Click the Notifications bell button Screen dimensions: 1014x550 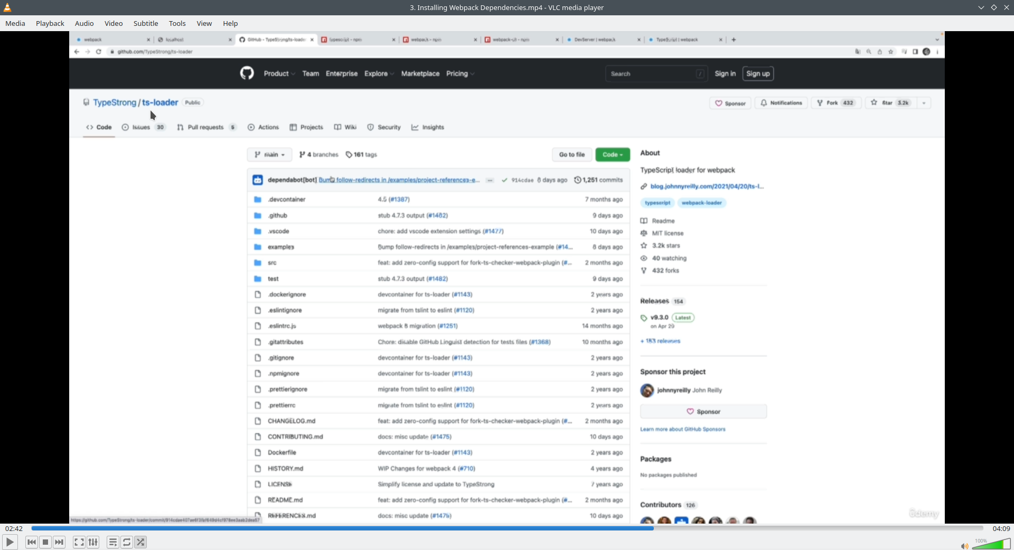[782, 103]
